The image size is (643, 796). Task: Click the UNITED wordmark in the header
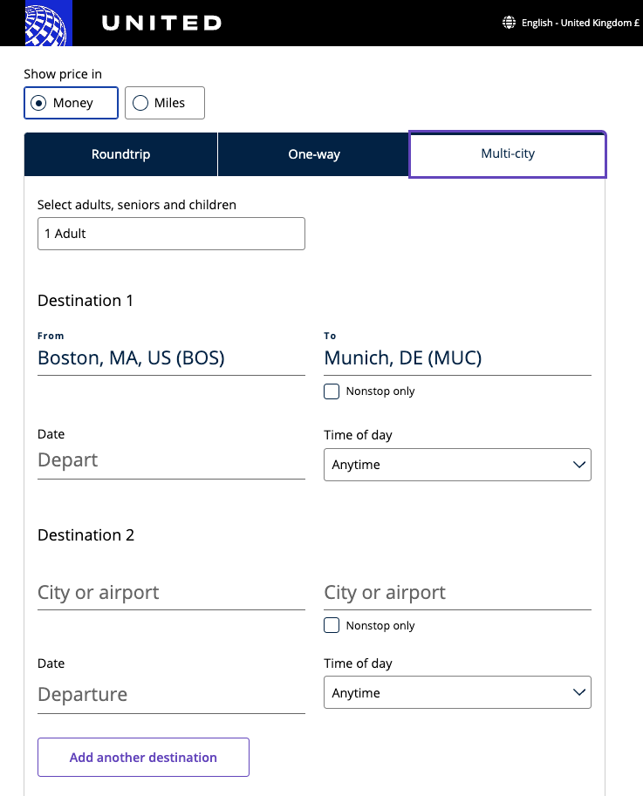(160, 23)
